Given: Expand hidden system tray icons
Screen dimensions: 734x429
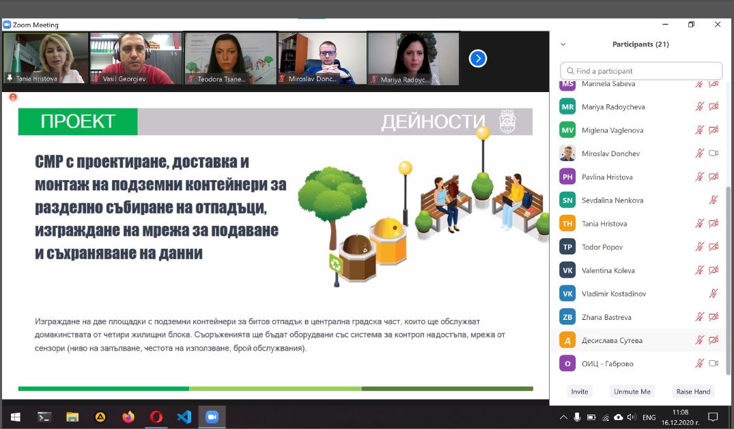Looking at the screenshot, I should pyautogui.click(x=563, y=417).
